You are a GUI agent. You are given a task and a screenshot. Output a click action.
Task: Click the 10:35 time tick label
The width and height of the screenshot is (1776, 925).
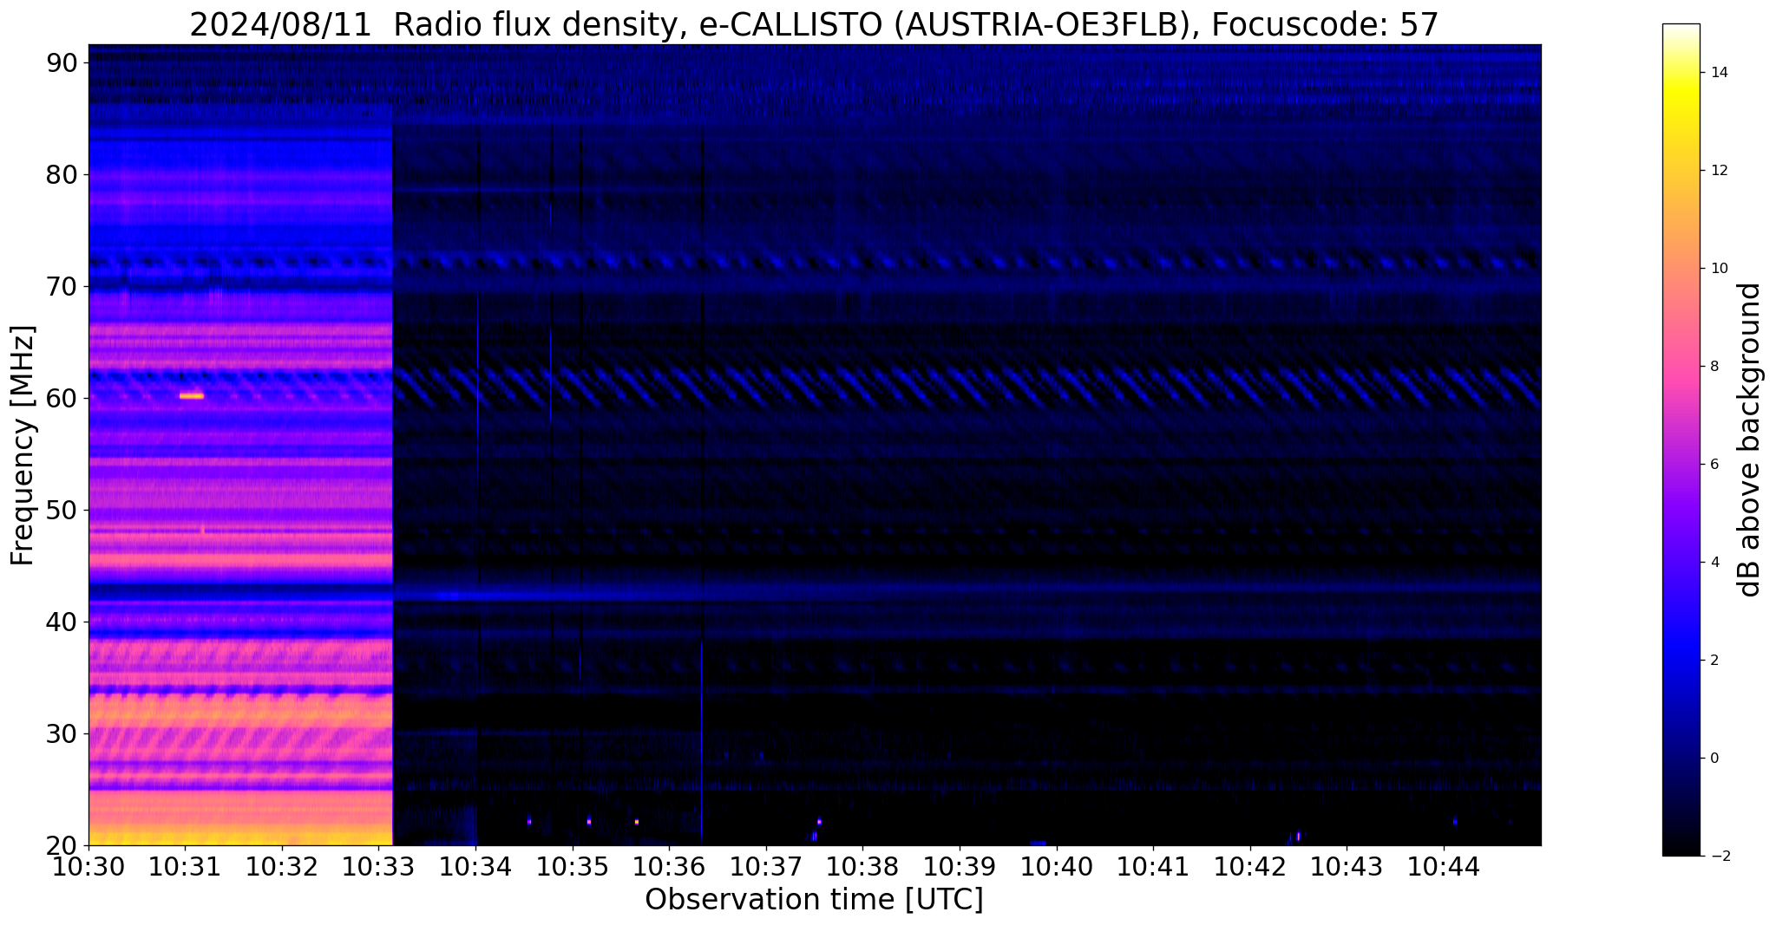tap(573, 866)
